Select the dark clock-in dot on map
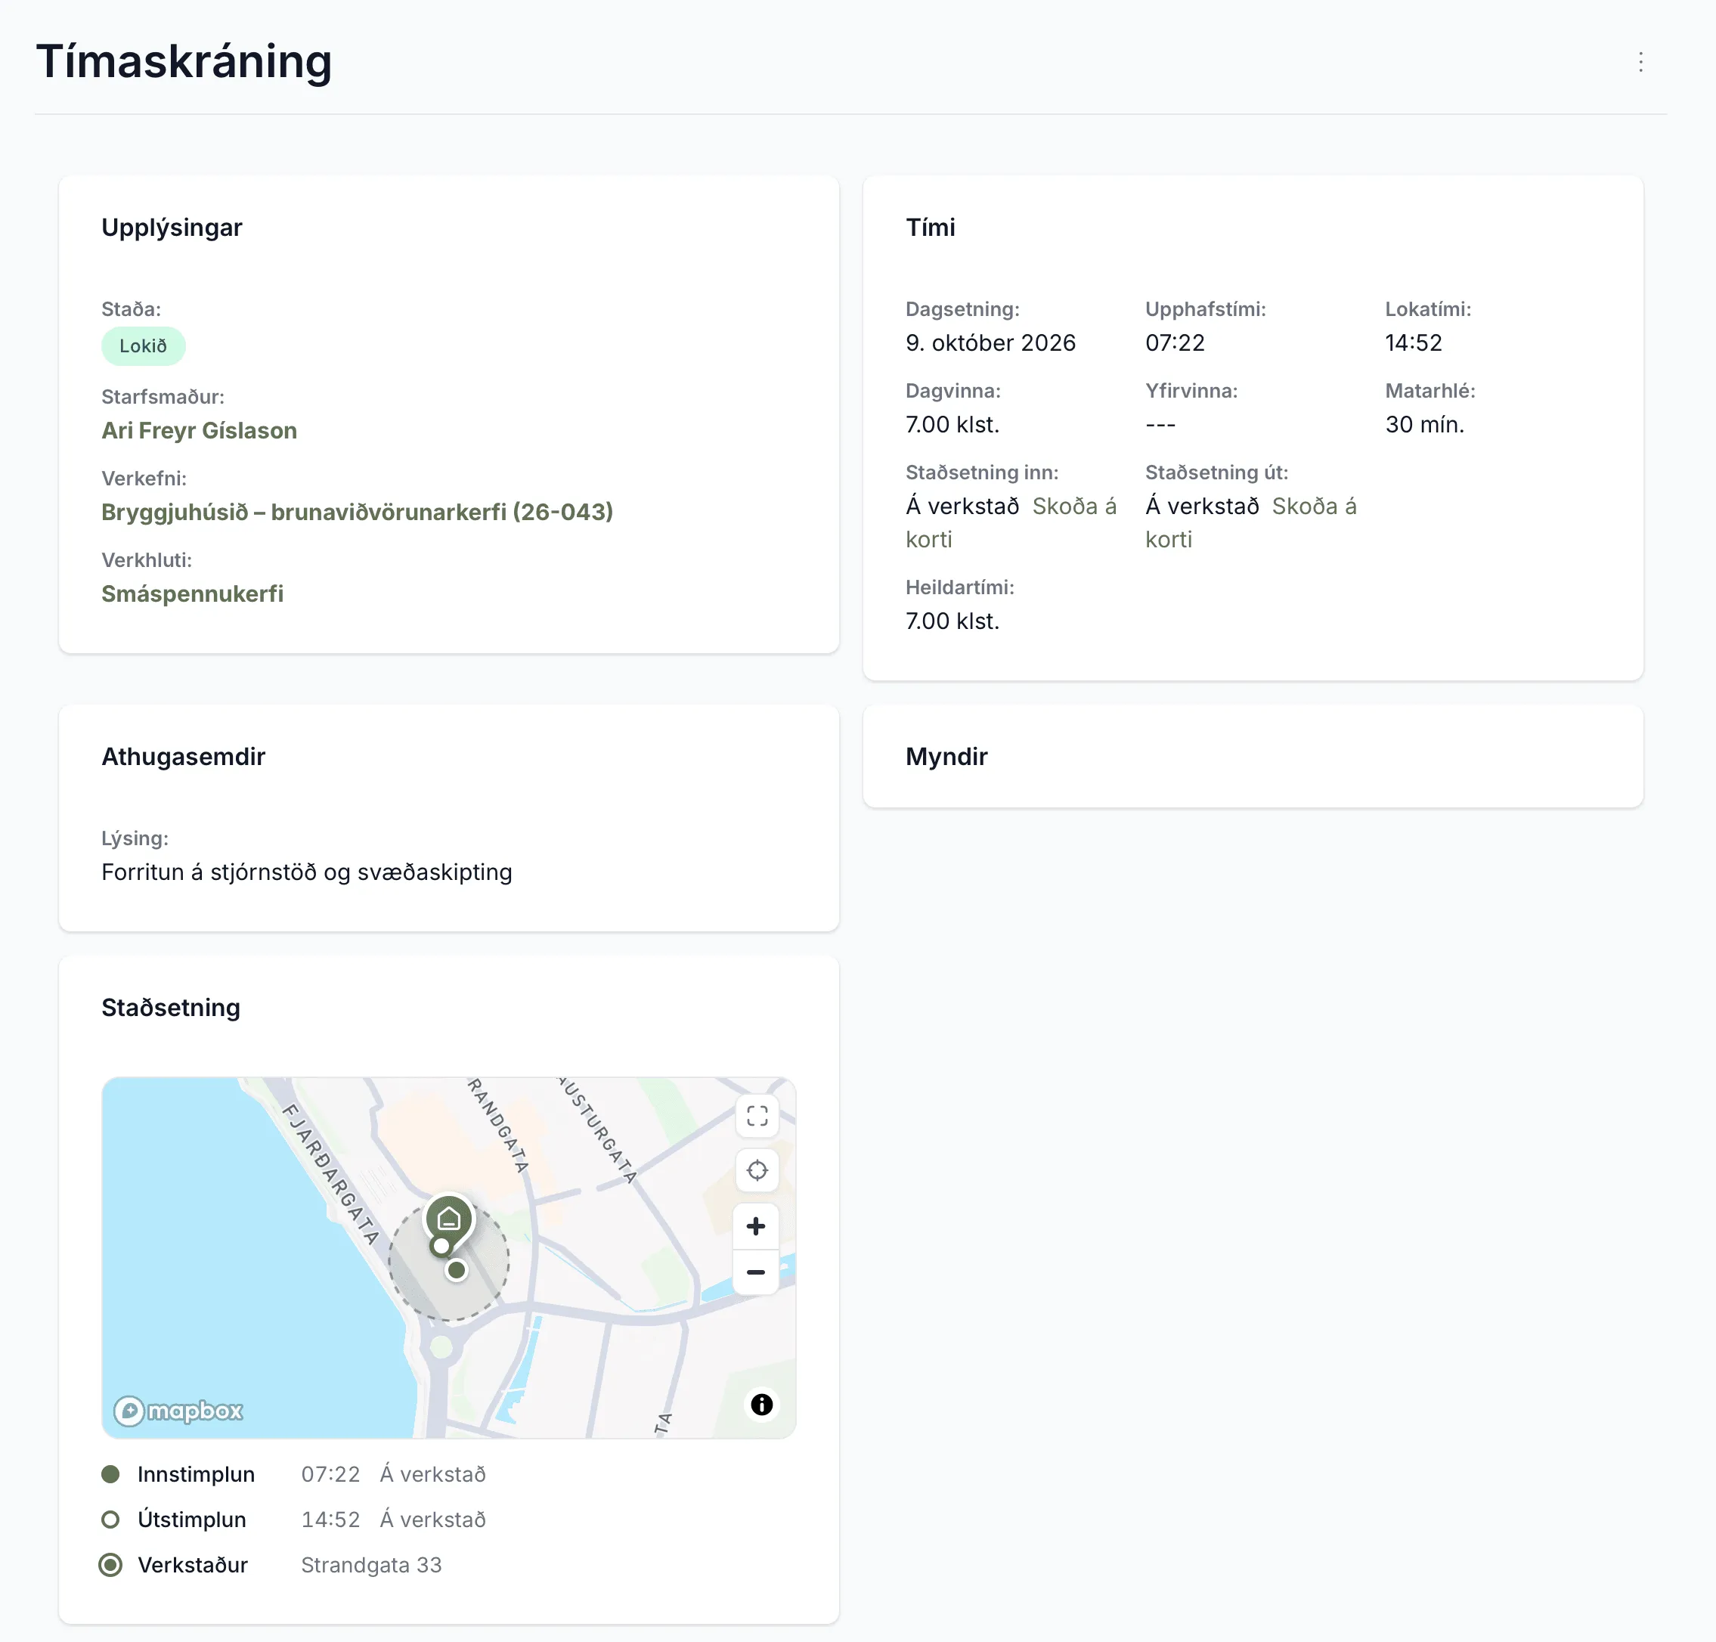Screen dimensions: 1716x1642 pyautogui.click(x=456, y=1270)
